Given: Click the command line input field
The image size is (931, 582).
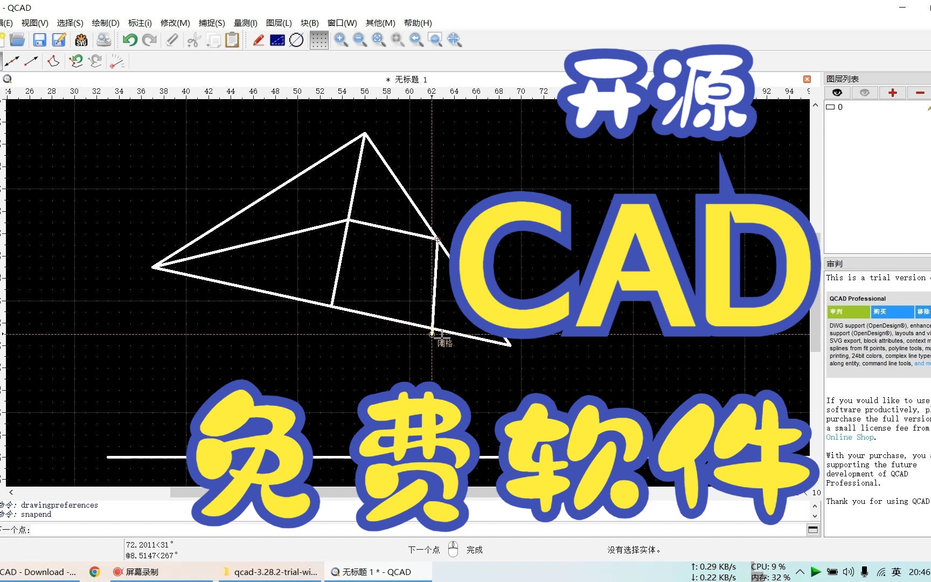Looking at the screenshot, I should [x=418, y=530].
